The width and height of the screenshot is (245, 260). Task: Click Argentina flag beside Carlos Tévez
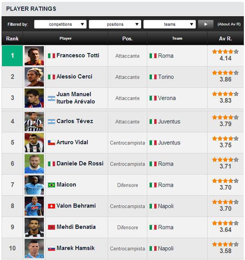click(51, 122)
